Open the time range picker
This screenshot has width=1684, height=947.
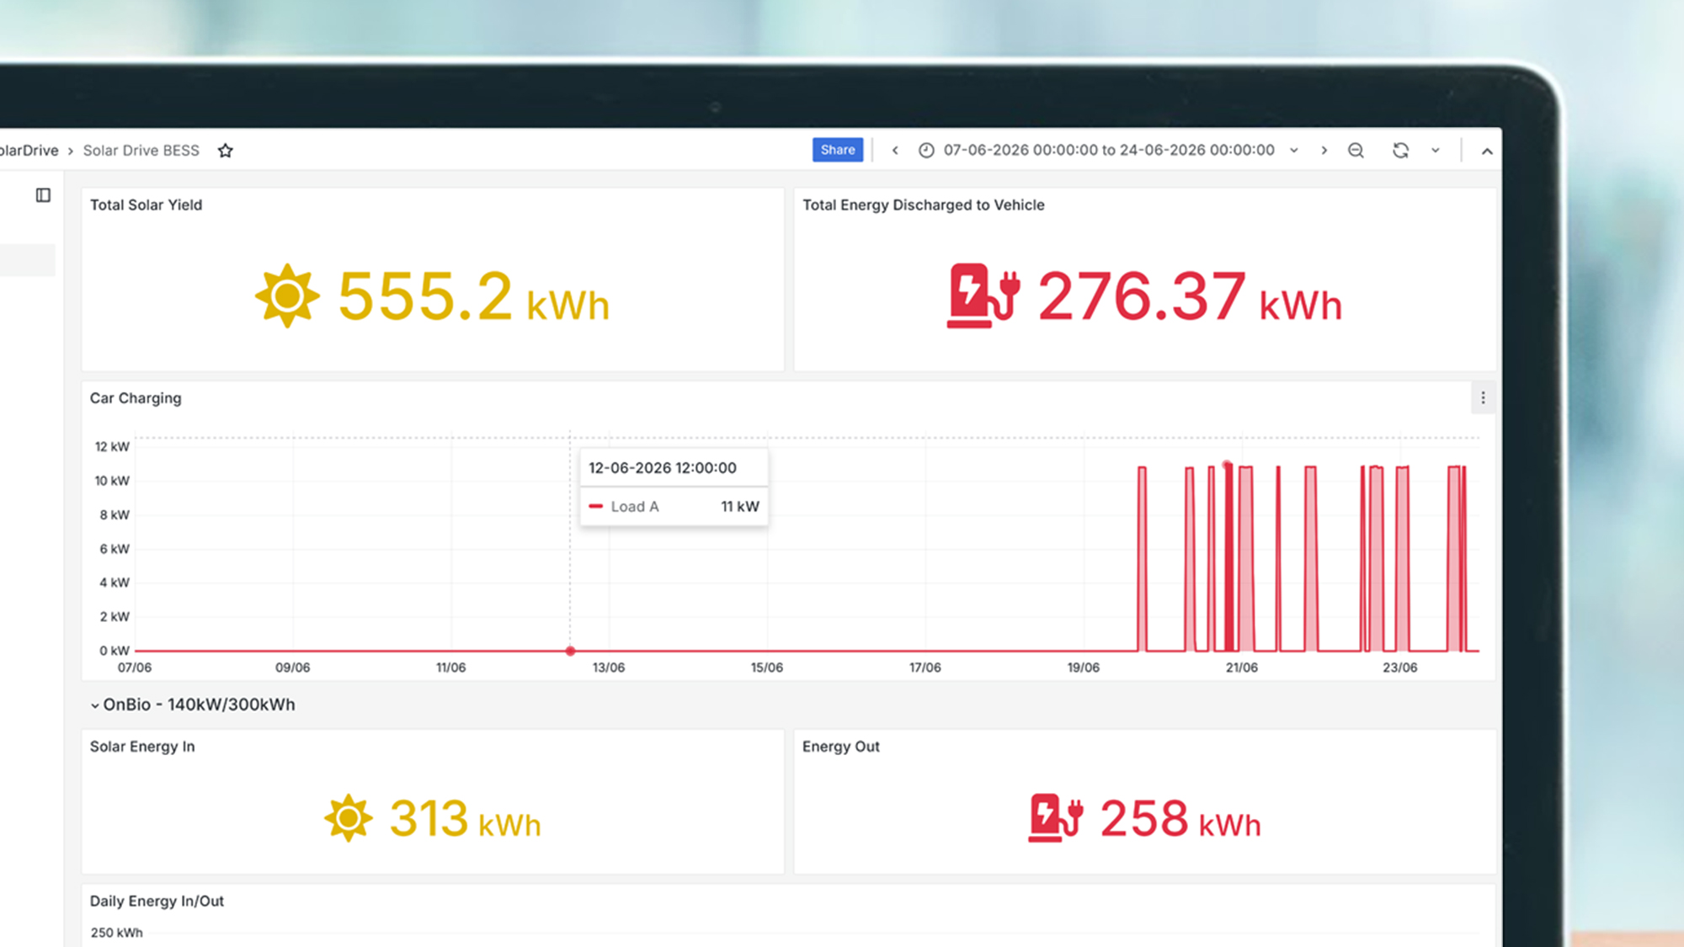click(x=1108, y=151)
